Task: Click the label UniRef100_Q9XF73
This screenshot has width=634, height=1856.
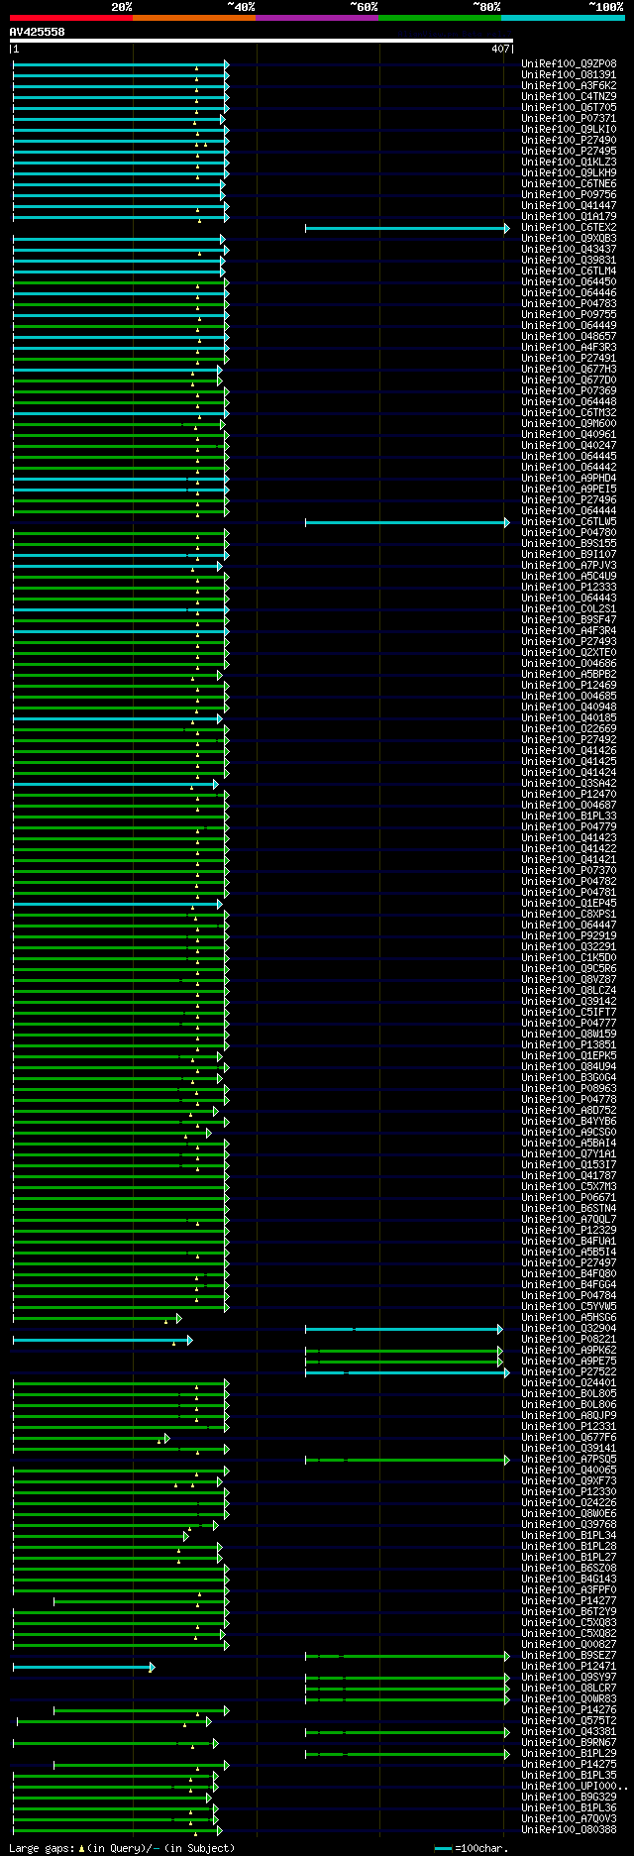Action: (569, 1481)
